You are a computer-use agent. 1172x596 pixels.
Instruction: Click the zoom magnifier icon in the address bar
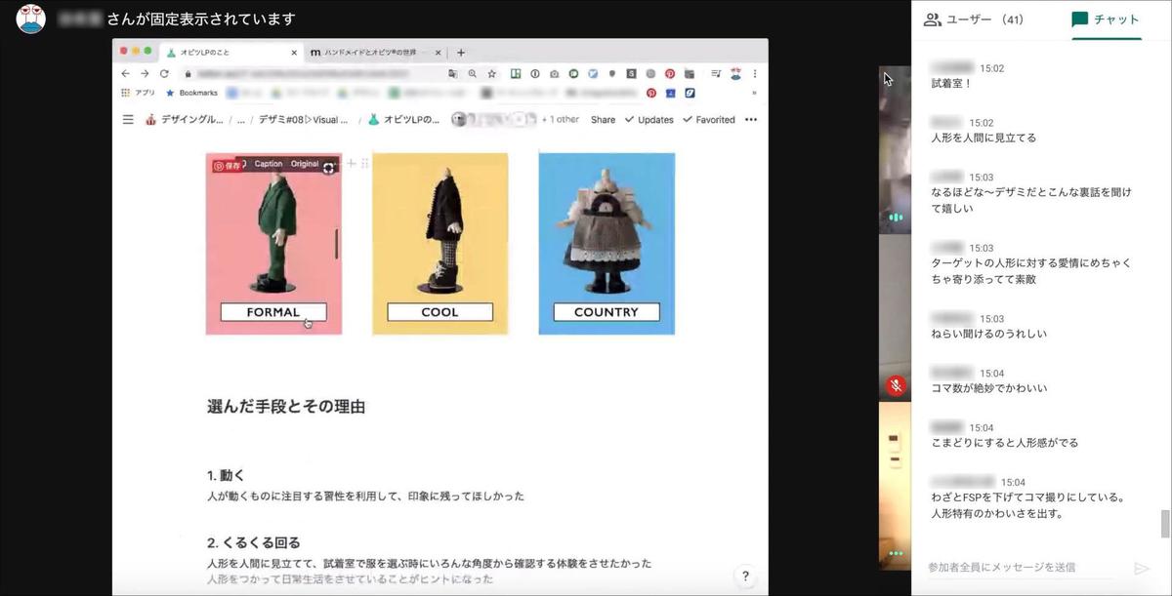click(x=473, y=73)
